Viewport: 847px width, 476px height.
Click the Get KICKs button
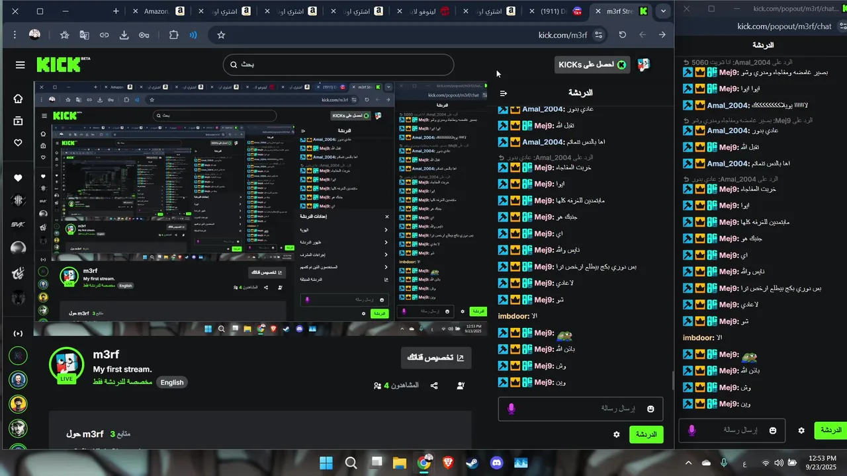[x=594, y=65]
